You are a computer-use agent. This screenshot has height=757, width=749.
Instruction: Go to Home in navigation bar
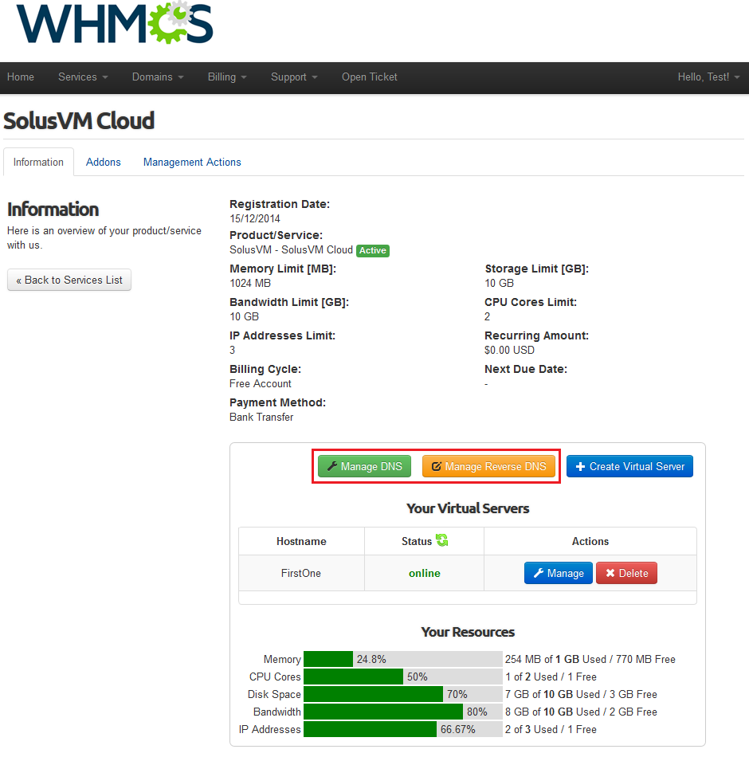[20, 77]
